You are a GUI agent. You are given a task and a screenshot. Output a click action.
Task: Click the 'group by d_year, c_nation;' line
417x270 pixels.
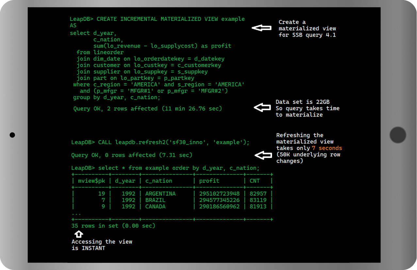[x=117, y=97]
